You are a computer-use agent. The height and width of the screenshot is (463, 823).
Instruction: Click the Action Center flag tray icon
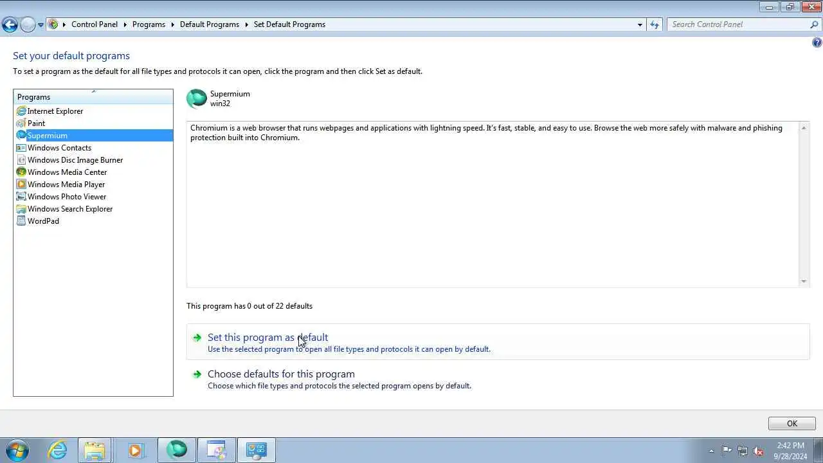point(727,451)
